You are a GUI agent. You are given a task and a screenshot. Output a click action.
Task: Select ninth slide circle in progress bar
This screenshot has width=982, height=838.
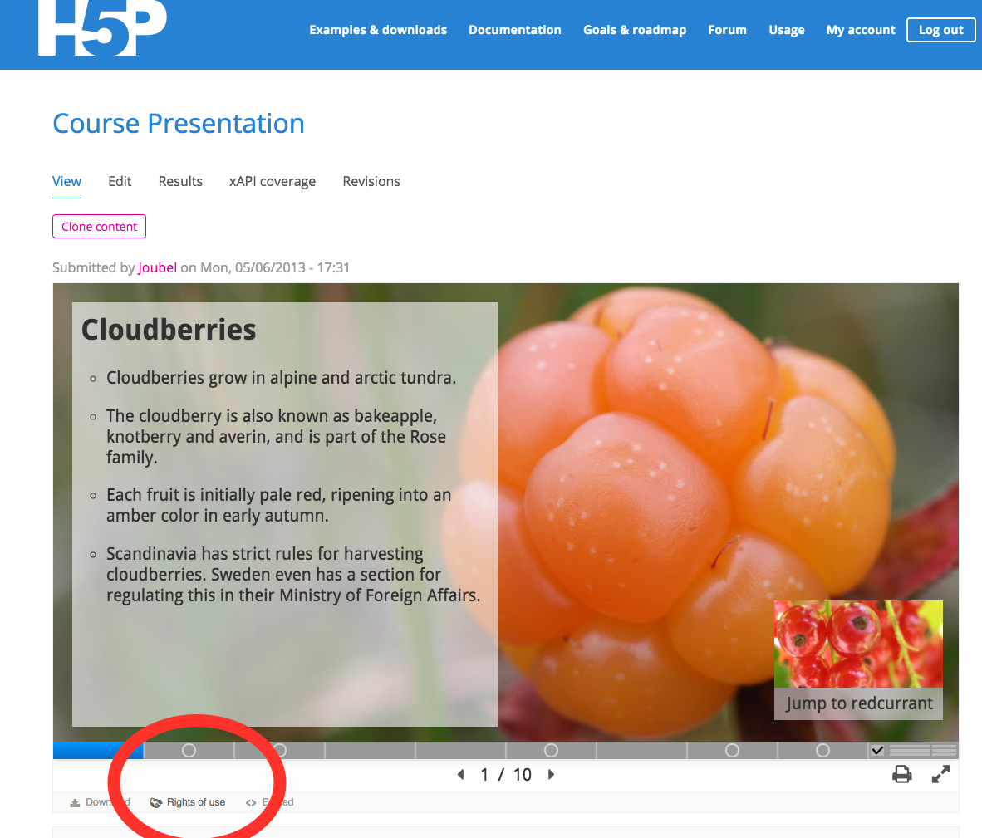pyautogui.click(x=823, y=751)
